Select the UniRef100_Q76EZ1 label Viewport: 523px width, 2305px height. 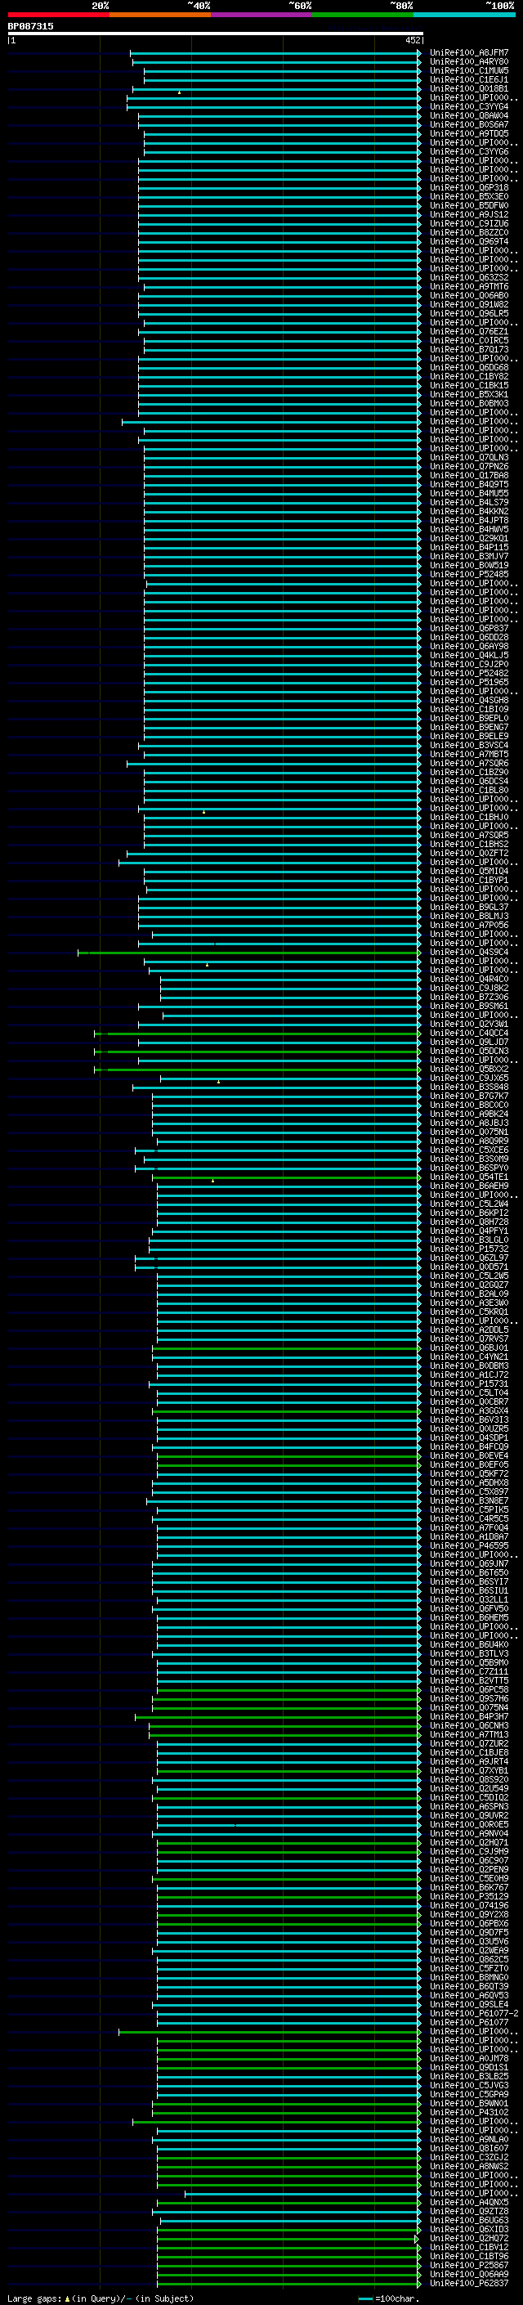point(468,331)
